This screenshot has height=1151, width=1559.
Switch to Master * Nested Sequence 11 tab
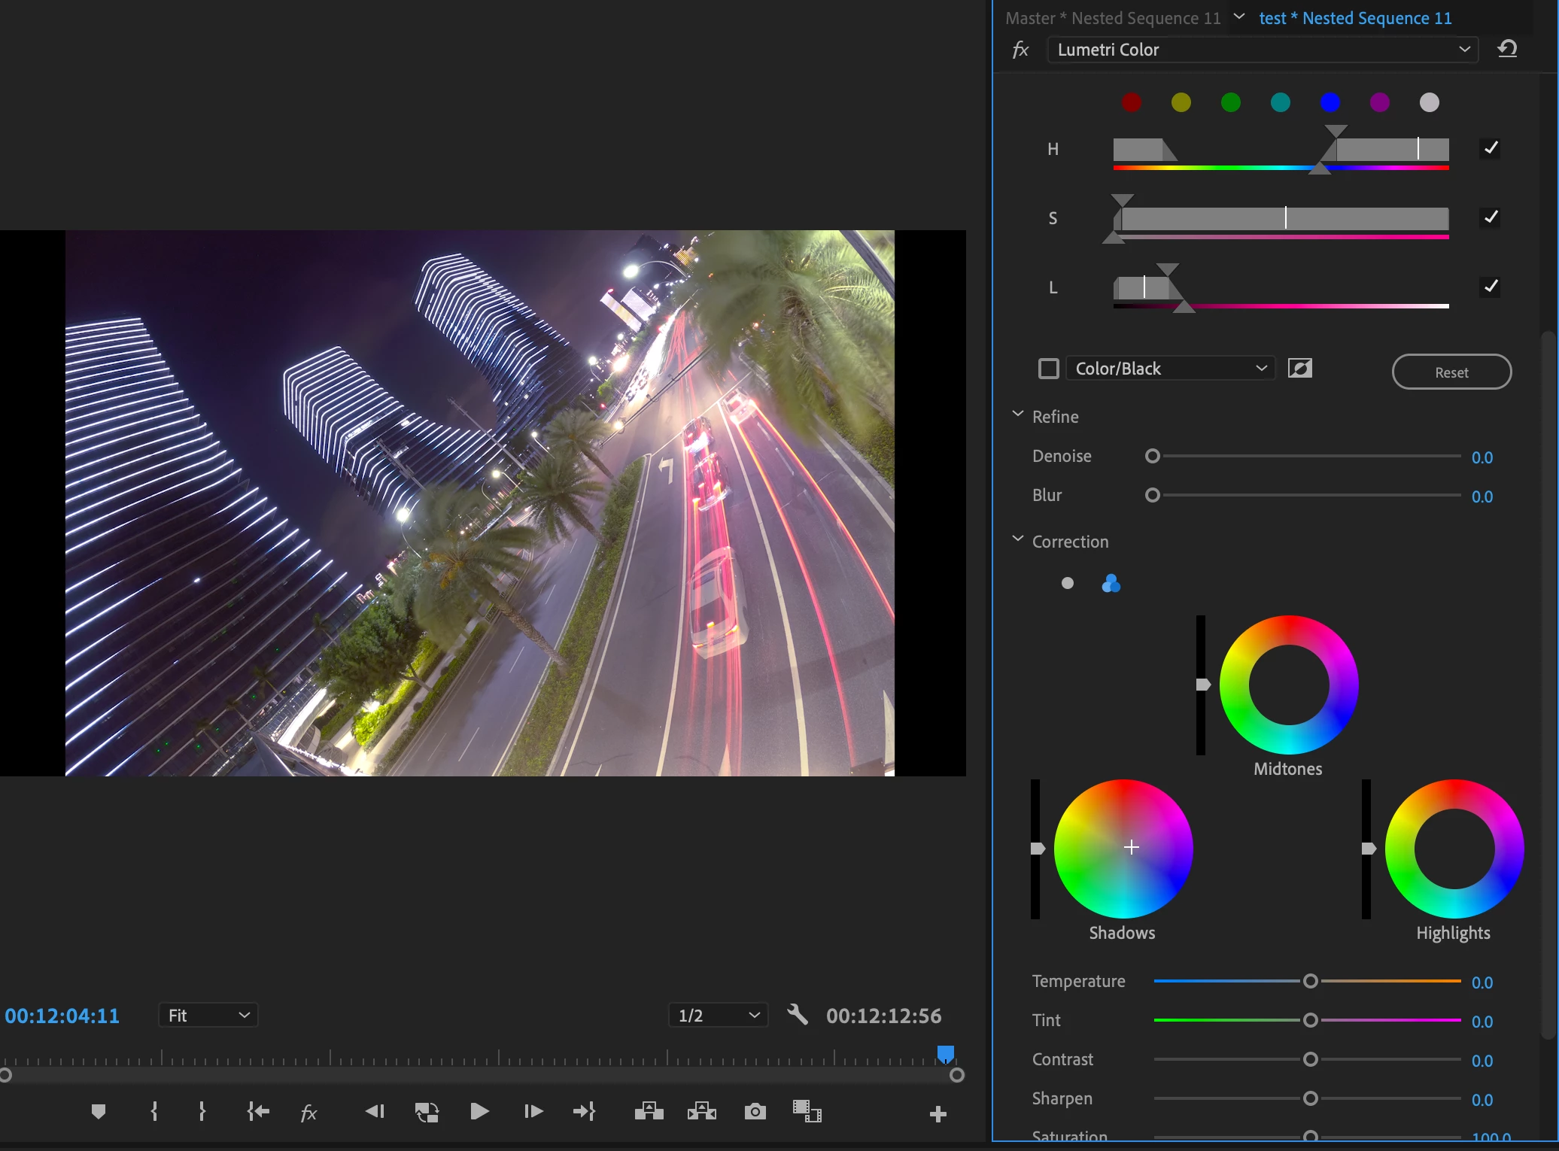coord(1113,18)
